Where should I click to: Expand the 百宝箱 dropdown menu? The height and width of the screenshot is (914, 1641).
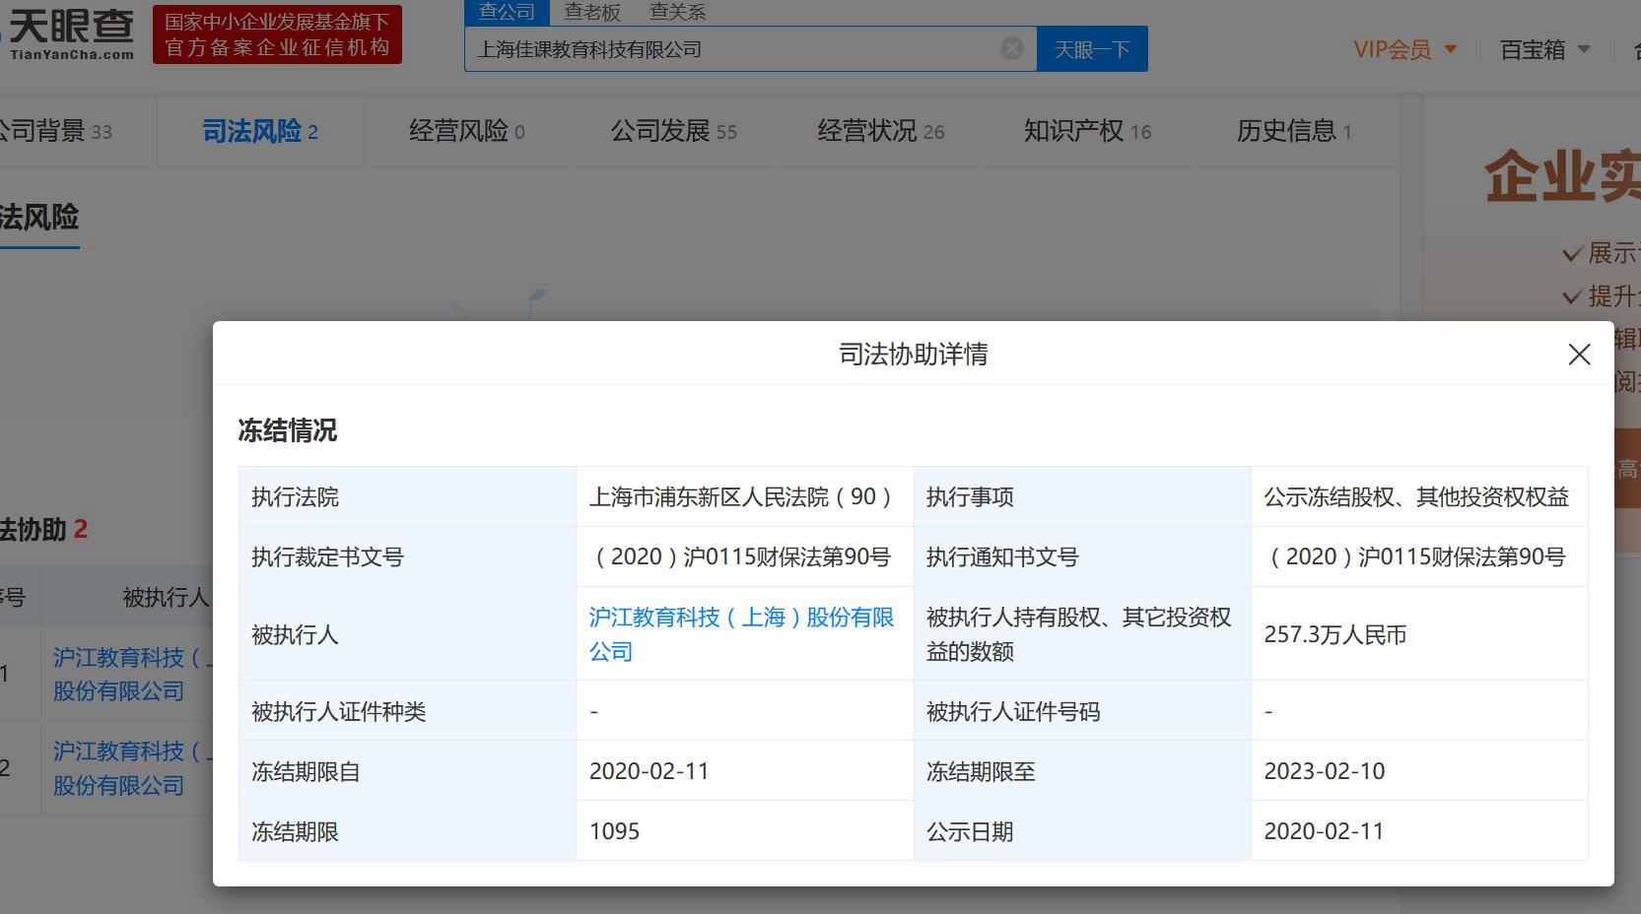[1544, 49]
